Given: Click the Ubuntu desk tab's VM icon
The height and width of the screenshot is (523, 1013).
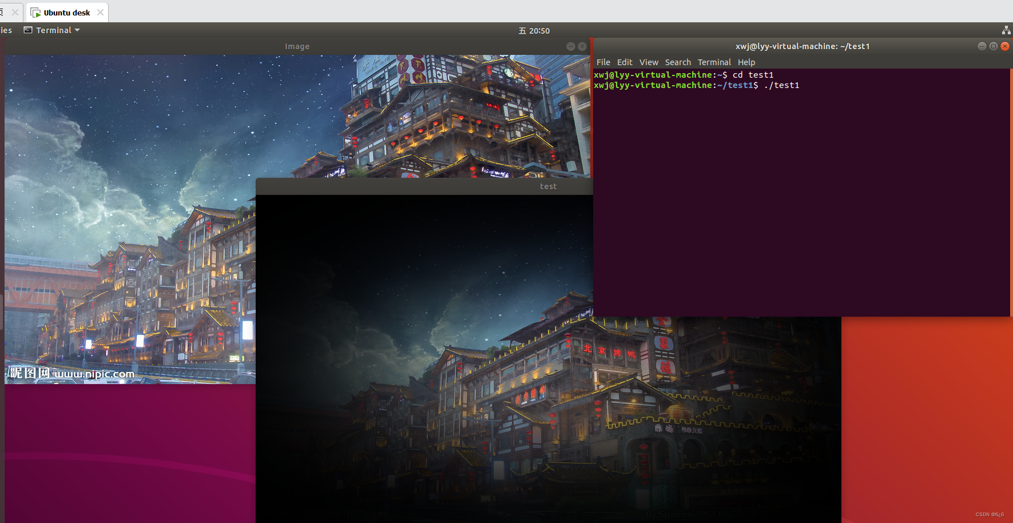Looking at the screenshot, I should 35,13.
